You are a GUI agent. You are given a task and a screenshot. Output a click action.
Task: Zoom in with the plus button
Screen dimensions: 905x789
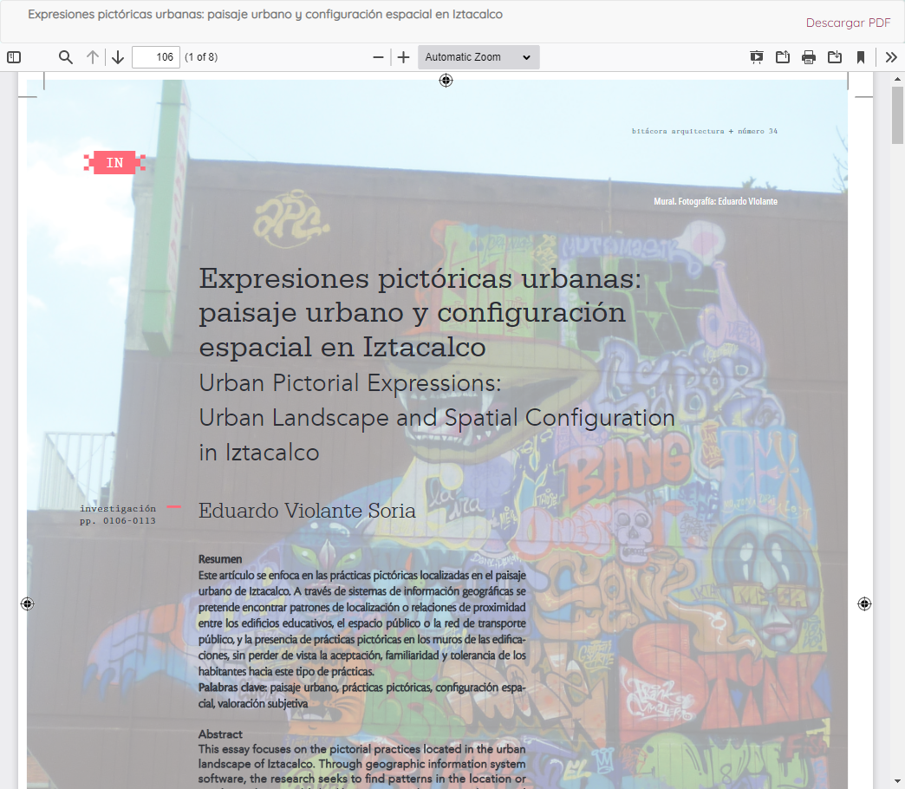[x=403, y=57]
